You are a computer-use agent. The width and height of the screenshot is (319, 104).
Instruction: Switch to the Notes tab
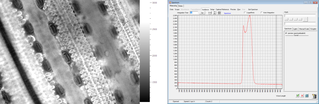point(181,6)
